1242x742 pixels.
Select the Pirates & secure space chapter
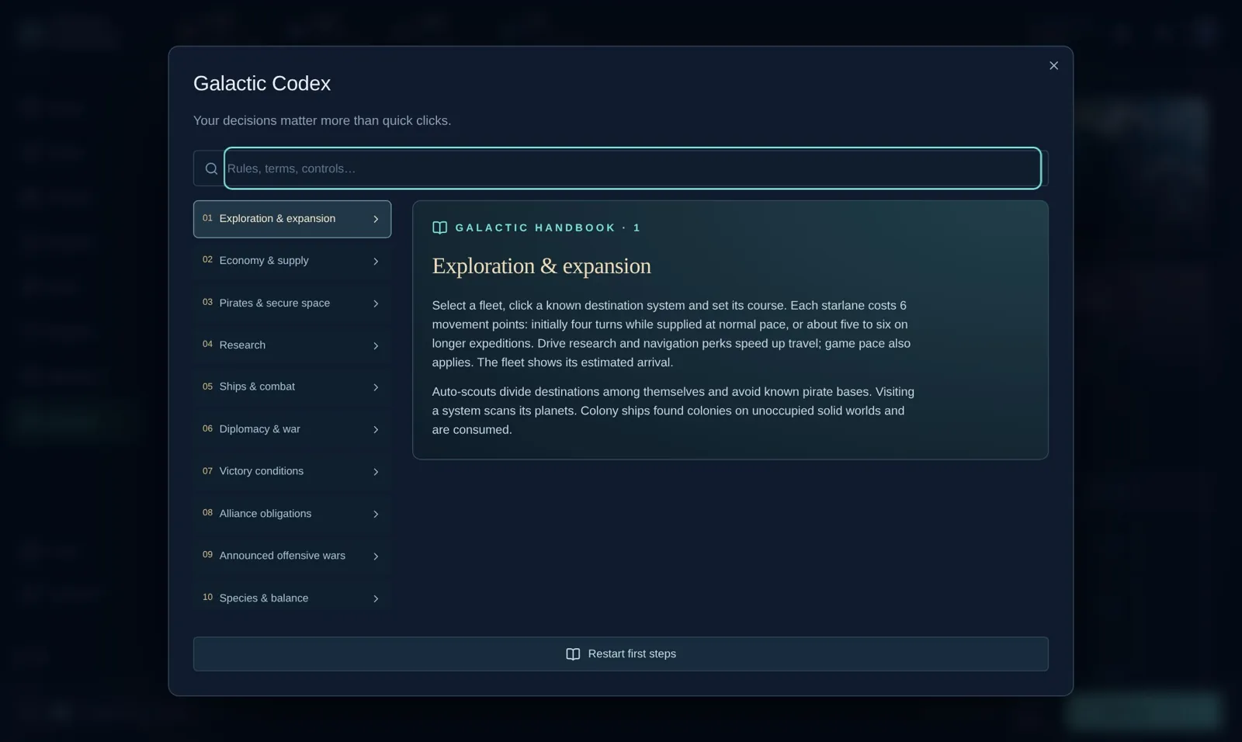click(x=292, y=303)
